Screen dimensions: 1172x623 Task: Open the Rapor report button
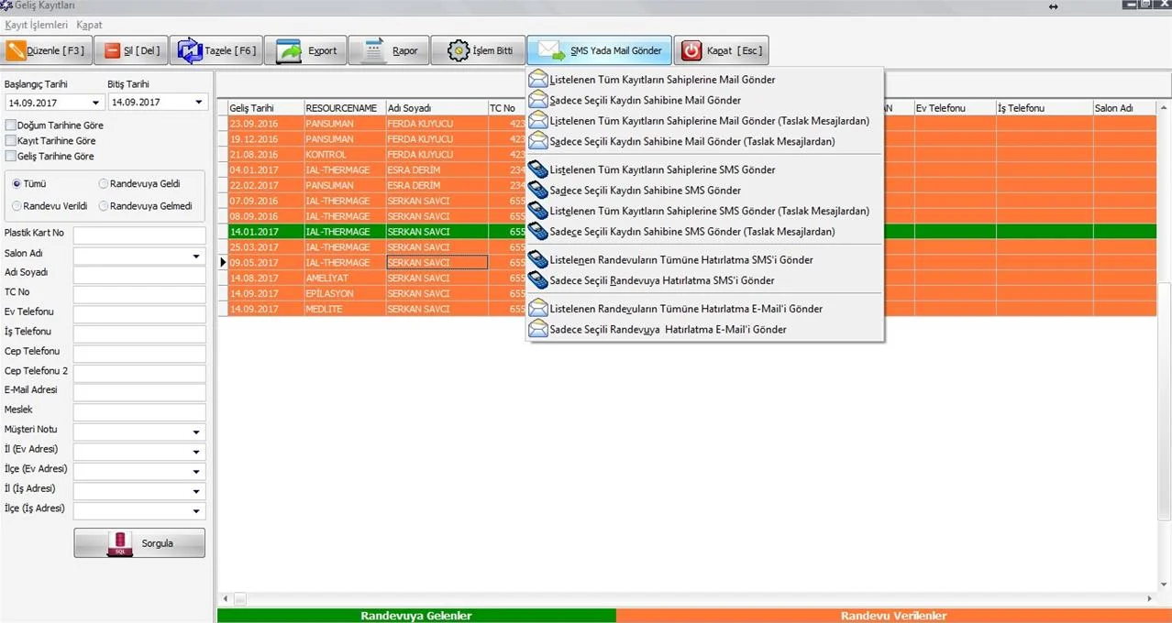point(389,50)
